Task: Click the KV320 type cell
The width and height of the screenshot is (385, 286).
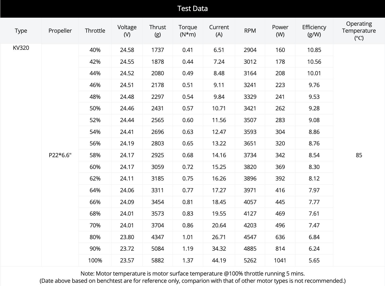Action: tap(21, 48)
